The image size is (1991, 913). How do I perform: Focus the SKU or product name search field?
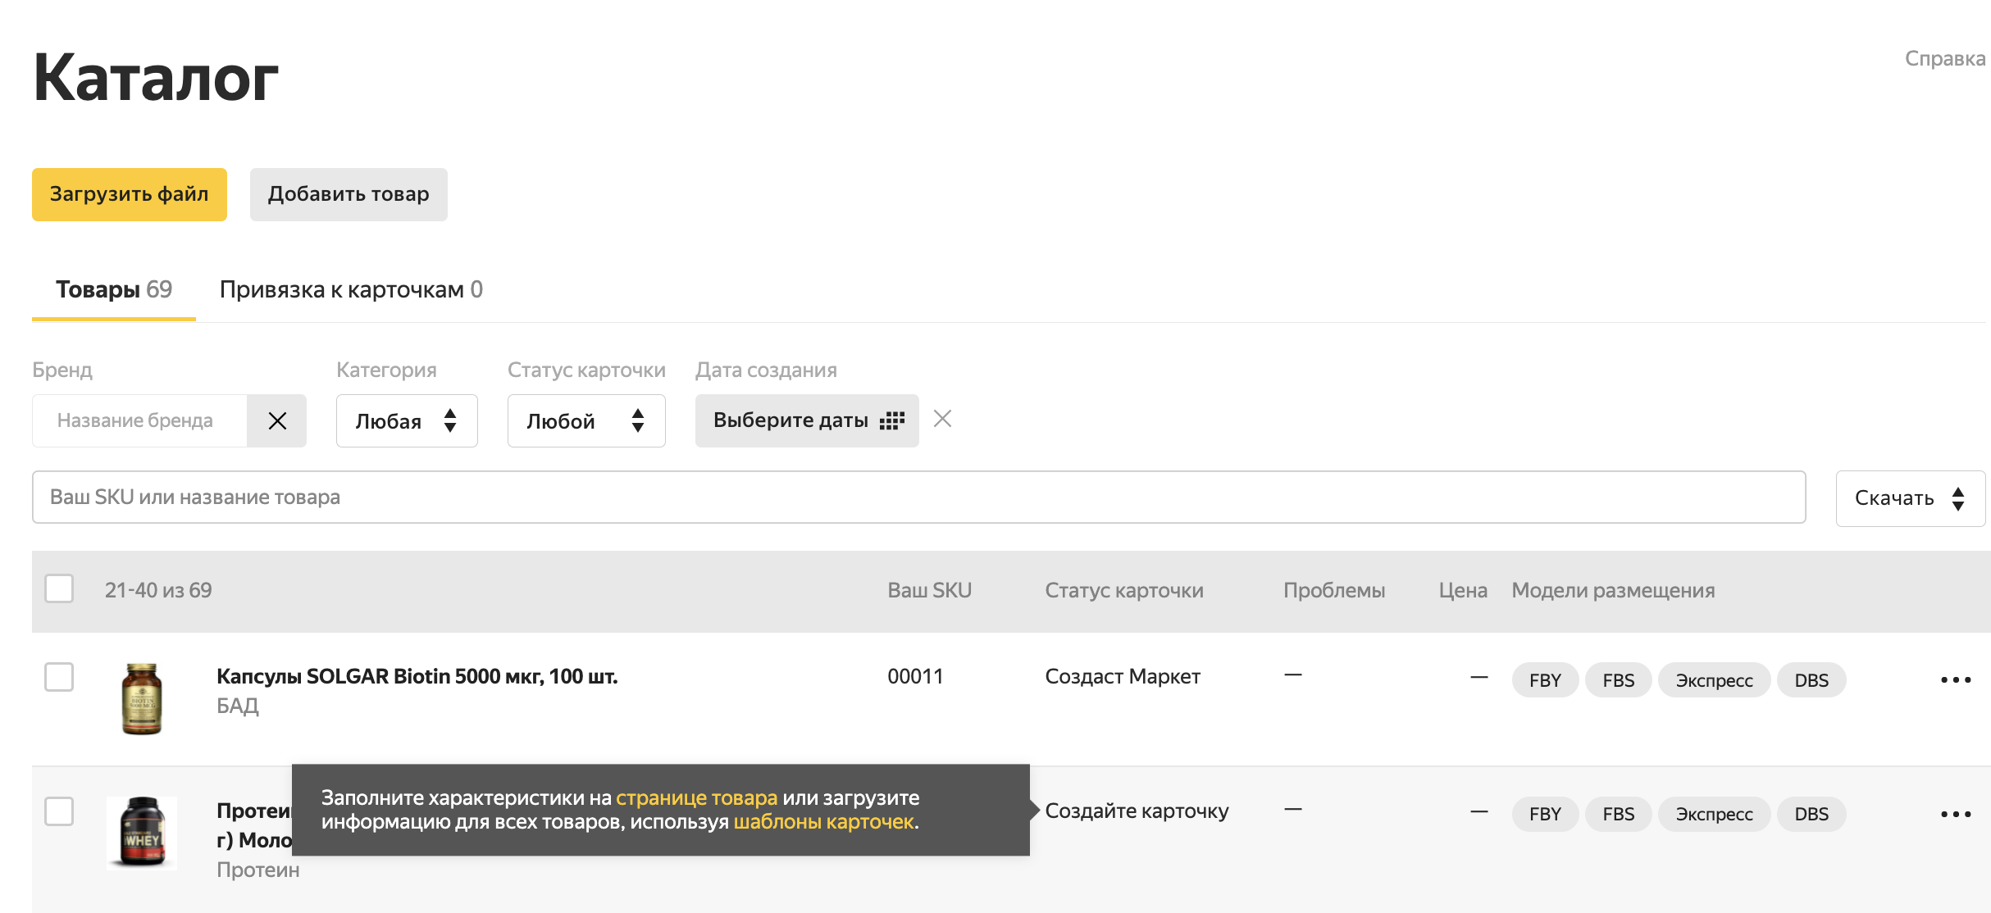(x=918, y=497)
